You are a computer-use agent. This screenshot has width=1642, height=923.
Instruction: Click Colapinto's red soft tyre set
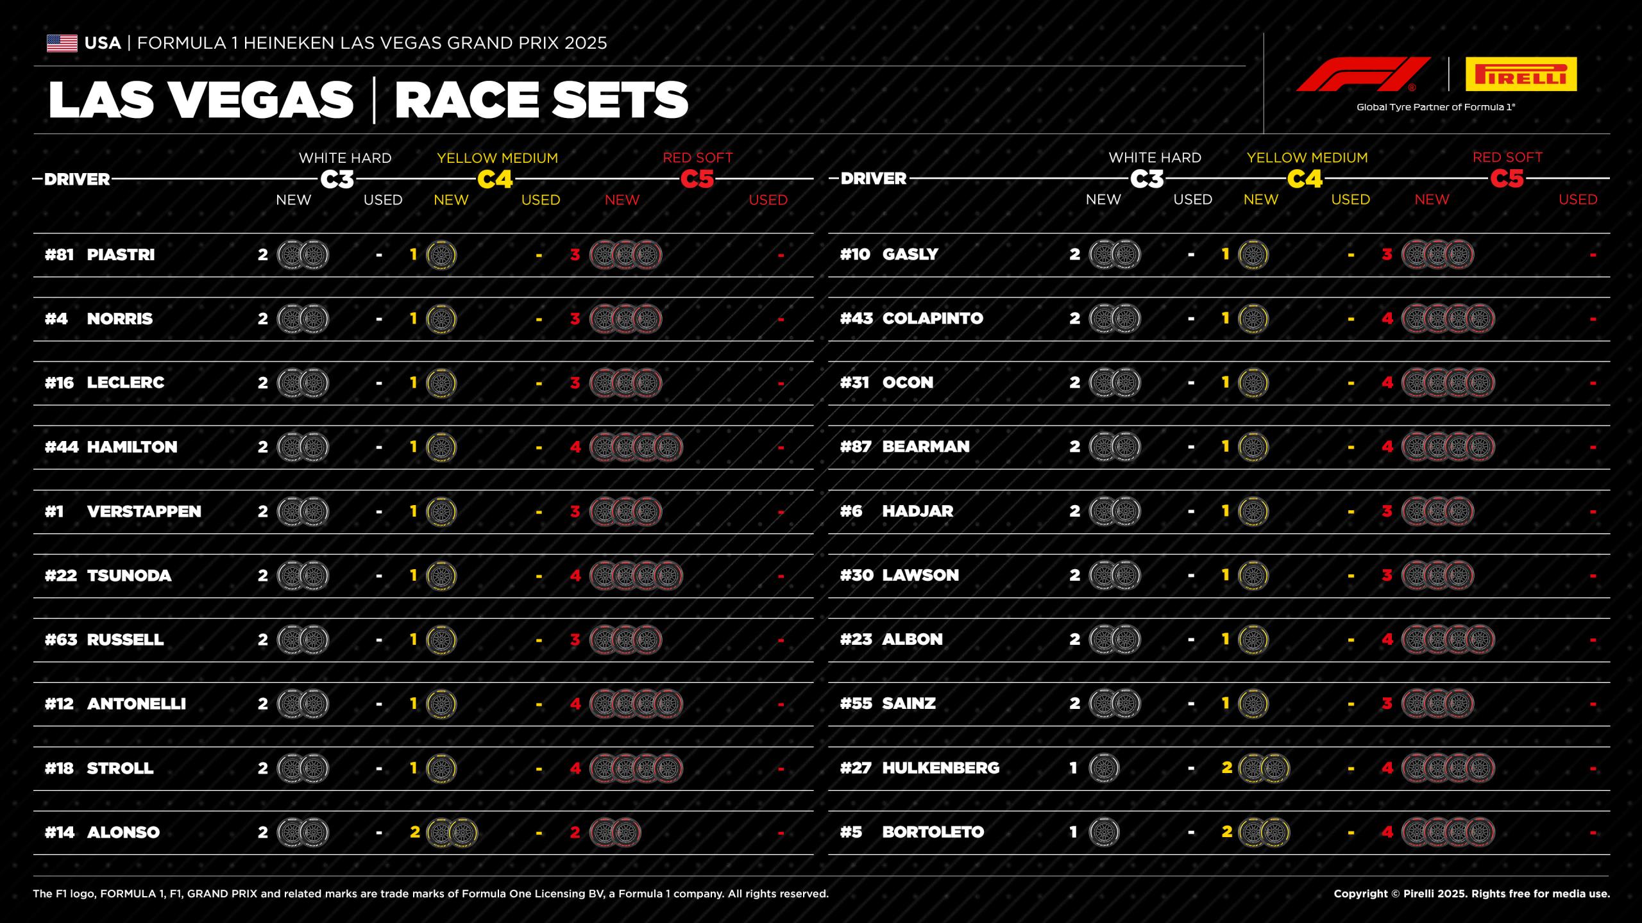[x=1448, y=319]
